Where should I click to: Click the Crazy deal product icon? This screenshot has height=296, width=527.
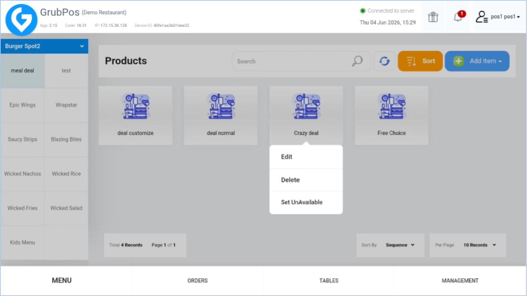(x=306, y=106)
